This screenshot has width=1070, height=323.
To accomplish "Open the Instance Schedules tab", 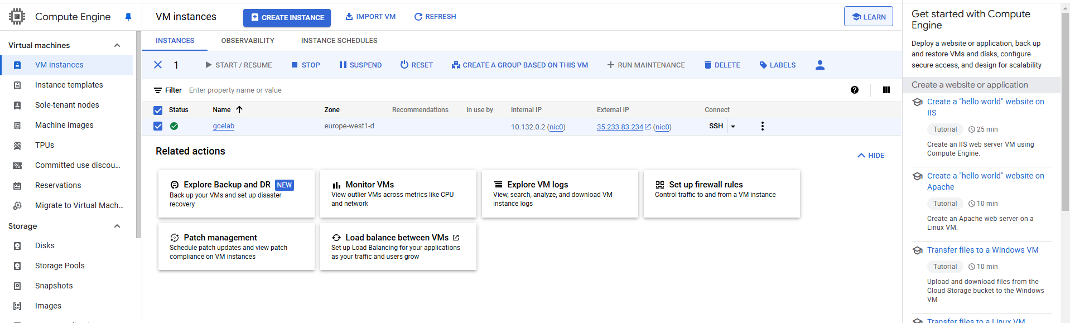I will (x=339, y=41).
